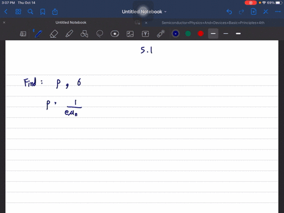This screenshot has height=213, width=284.
Task: Select the Lasso selection tool
Action: click(x=99, y=34)
